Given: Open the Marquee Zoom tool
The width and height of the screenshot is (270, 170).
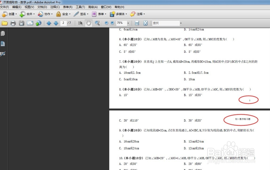Looking at the screenshot, I should pyautogui.click(x=97, y=23).
